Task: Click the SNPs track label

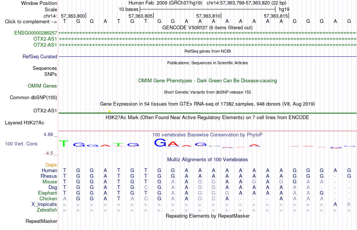Action: 51,74
